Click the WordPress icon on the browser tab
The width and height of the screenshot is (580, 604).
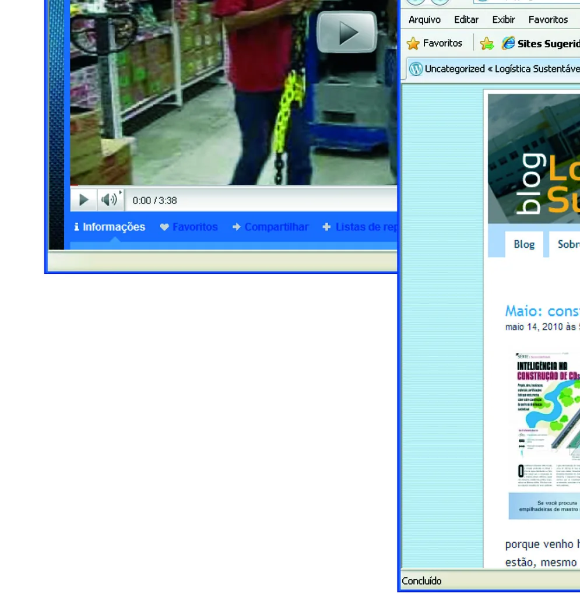(416, 69)
